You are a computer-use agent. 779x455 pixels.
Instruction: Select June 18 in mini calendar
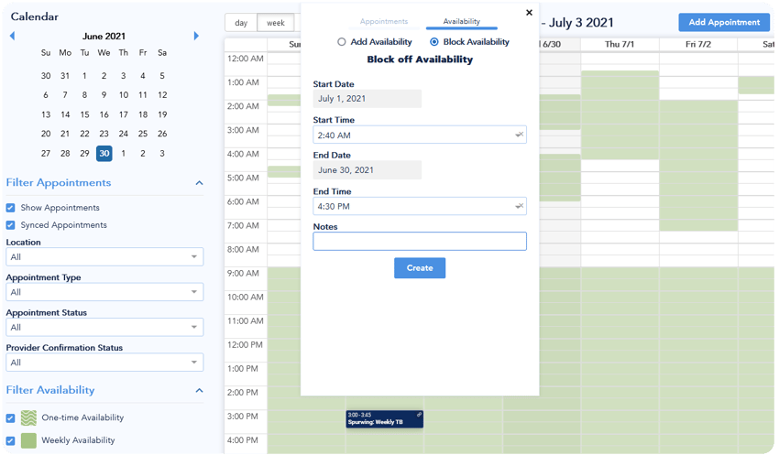click(x=143, y=114)
